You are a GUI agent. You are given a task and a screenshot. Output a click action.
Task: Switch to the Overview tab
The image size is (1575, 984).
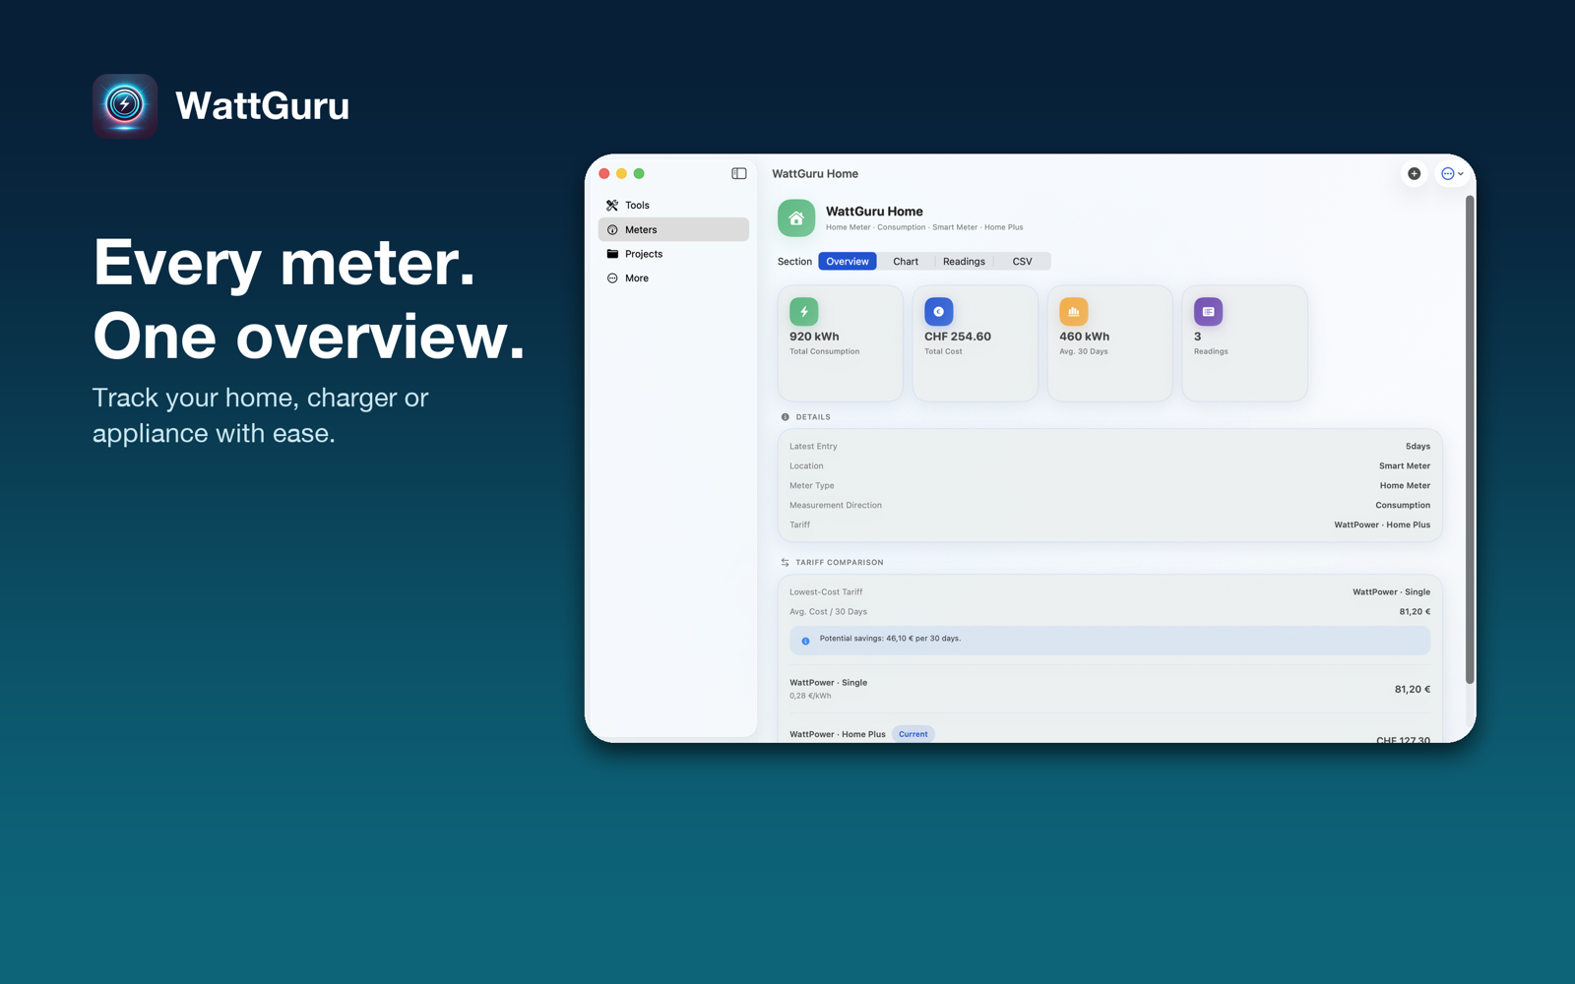[x=848, y=262]
